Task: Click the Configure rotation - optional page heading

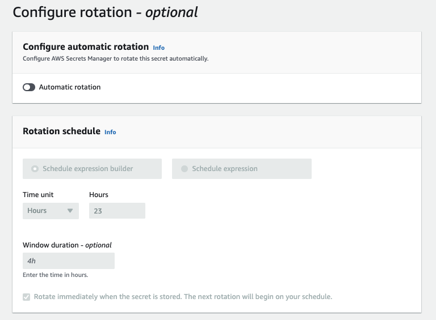Action: [x=105, y=12]
